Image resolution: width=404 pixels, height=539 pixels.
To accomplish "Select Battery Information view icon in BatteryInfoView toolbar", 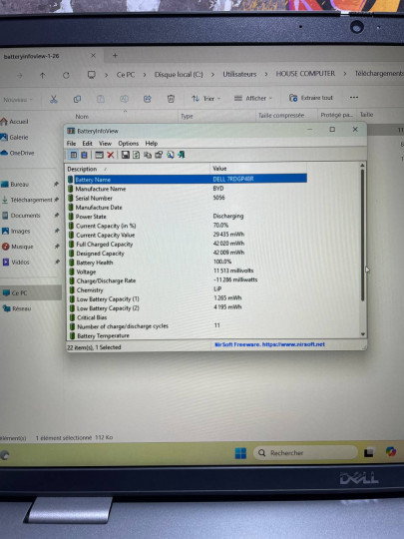I will pyautogui.click(x=74, y=155).
